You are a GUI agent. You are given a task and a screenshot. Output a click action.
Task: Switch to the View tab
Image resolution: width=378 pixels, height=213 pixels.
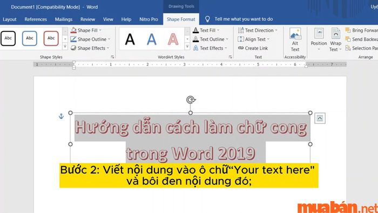108,19
